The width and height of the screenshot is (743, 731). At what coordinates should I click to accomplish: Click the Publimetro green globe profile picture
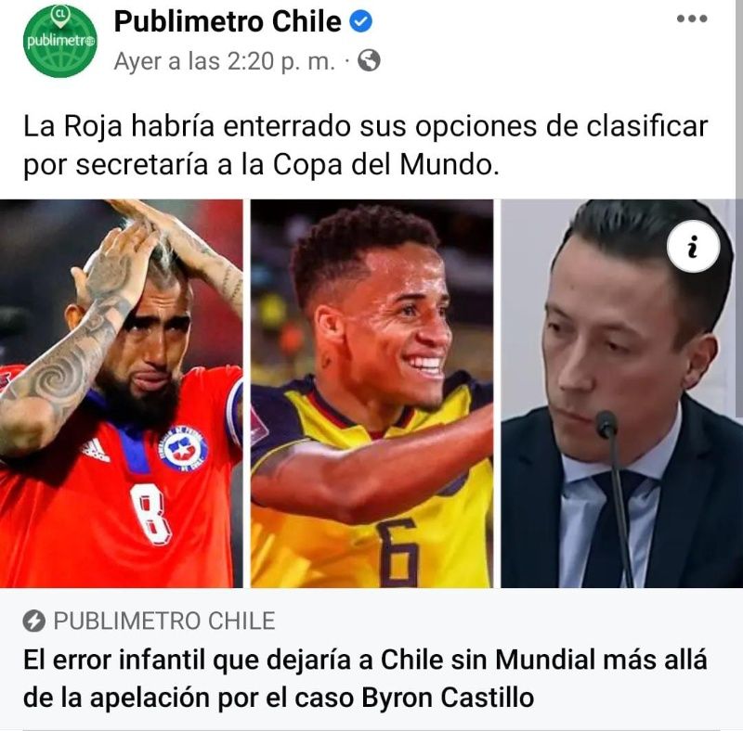tap(60, 41)
